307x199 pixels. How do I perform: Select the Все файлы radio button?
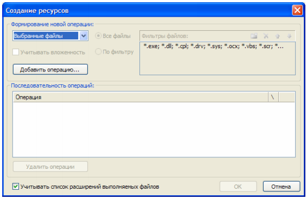tap(98, 36)
